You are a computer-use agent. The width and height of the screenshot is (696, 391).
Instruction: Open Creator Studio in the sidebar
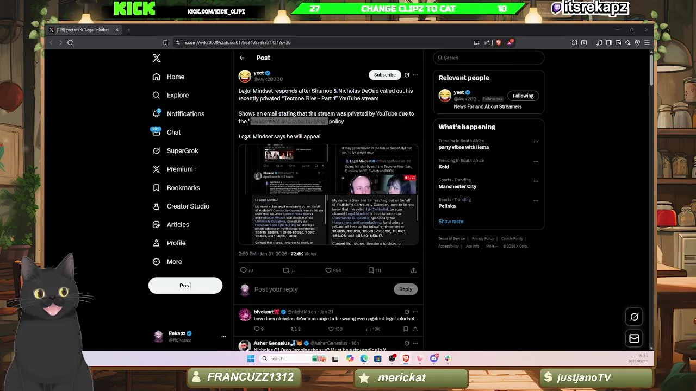pyautogui.click(x=181, y=206)
